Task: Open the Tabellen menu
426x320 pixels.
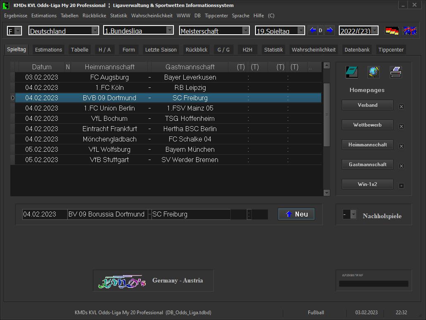Action: pyautogui.click(x=69, y=16)
